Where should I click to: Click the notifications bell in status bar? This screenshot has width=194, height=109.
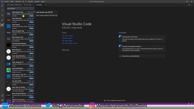coord(192,104)
